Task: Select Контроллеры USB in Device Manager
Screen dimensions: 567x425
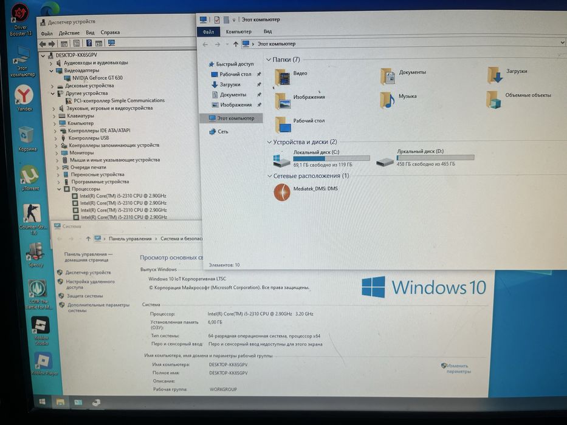Action: tap(84, 138)
